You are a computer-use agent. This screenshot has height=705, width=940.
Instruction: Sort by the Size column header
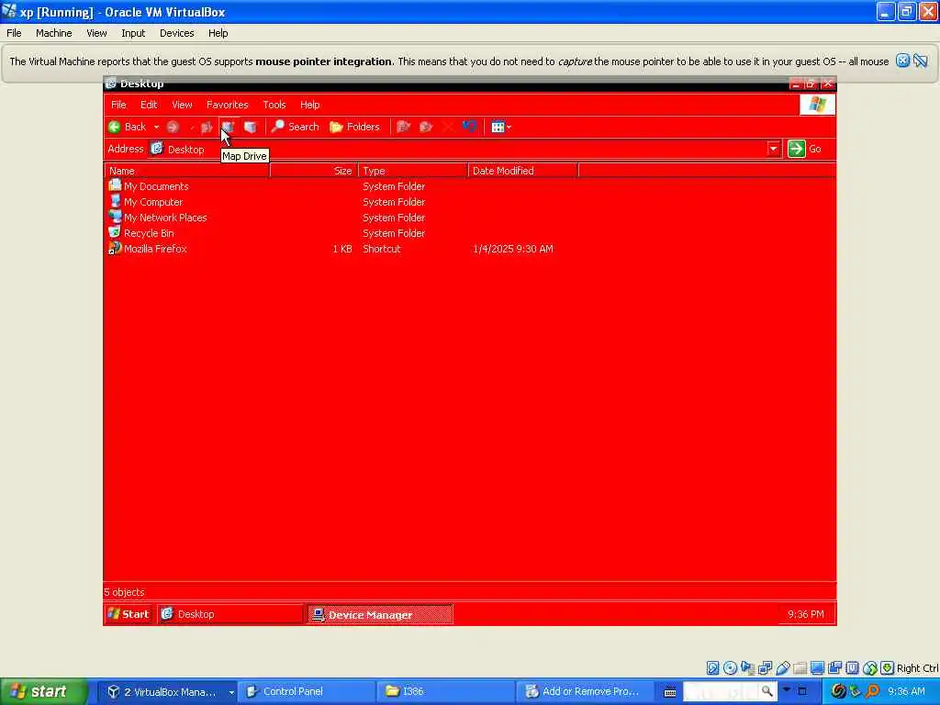pos(314,171)
